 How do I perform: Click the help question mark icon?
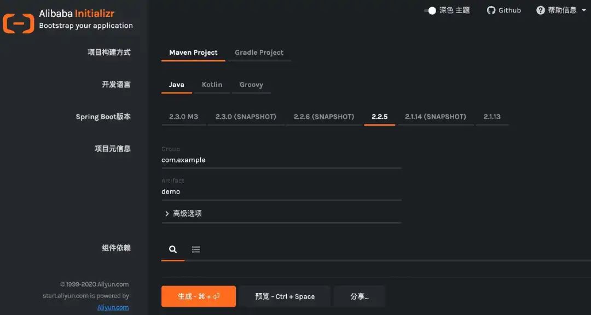541,10
